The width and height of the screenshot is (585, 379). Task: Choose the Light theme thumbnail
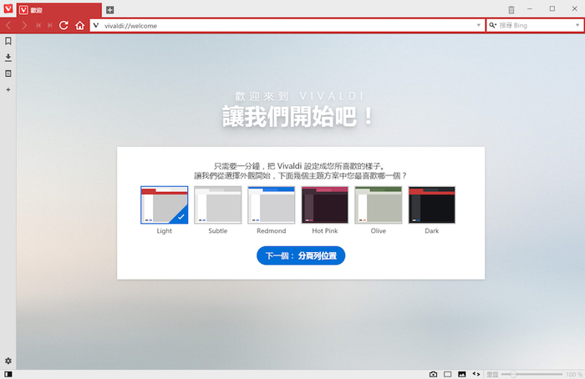164,205
